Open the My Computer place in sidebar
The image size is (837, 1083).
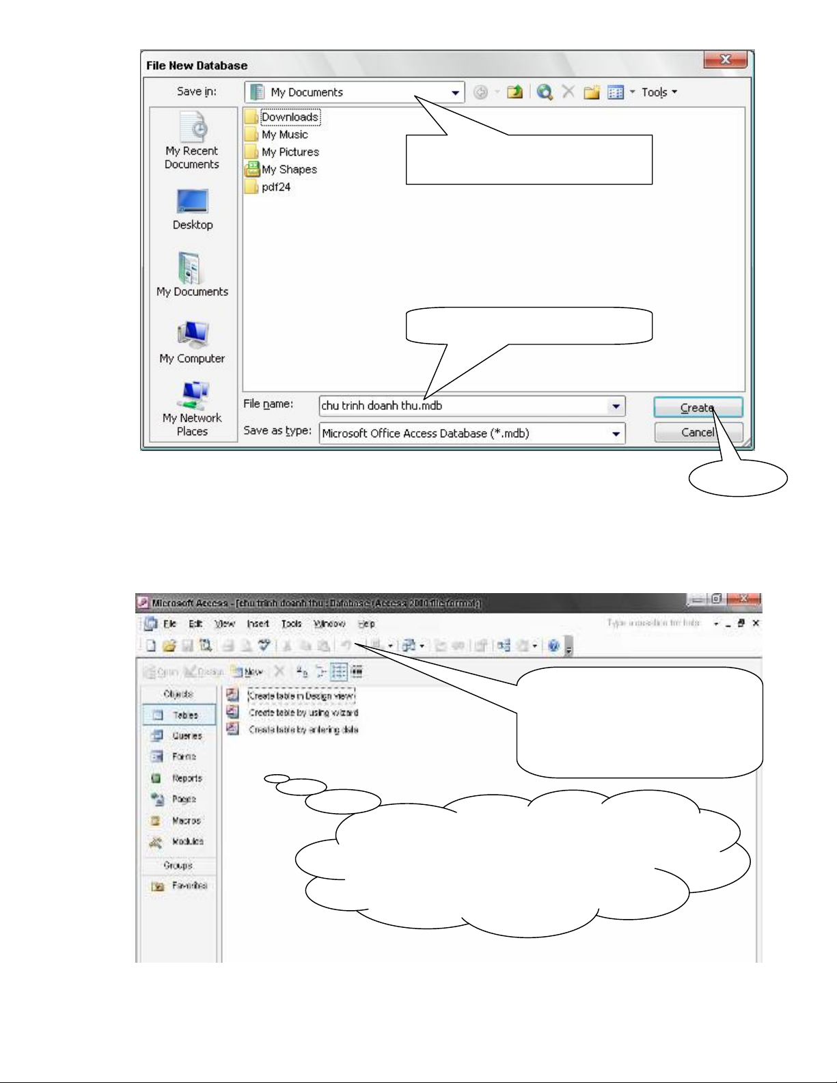(x=192, y=343)
